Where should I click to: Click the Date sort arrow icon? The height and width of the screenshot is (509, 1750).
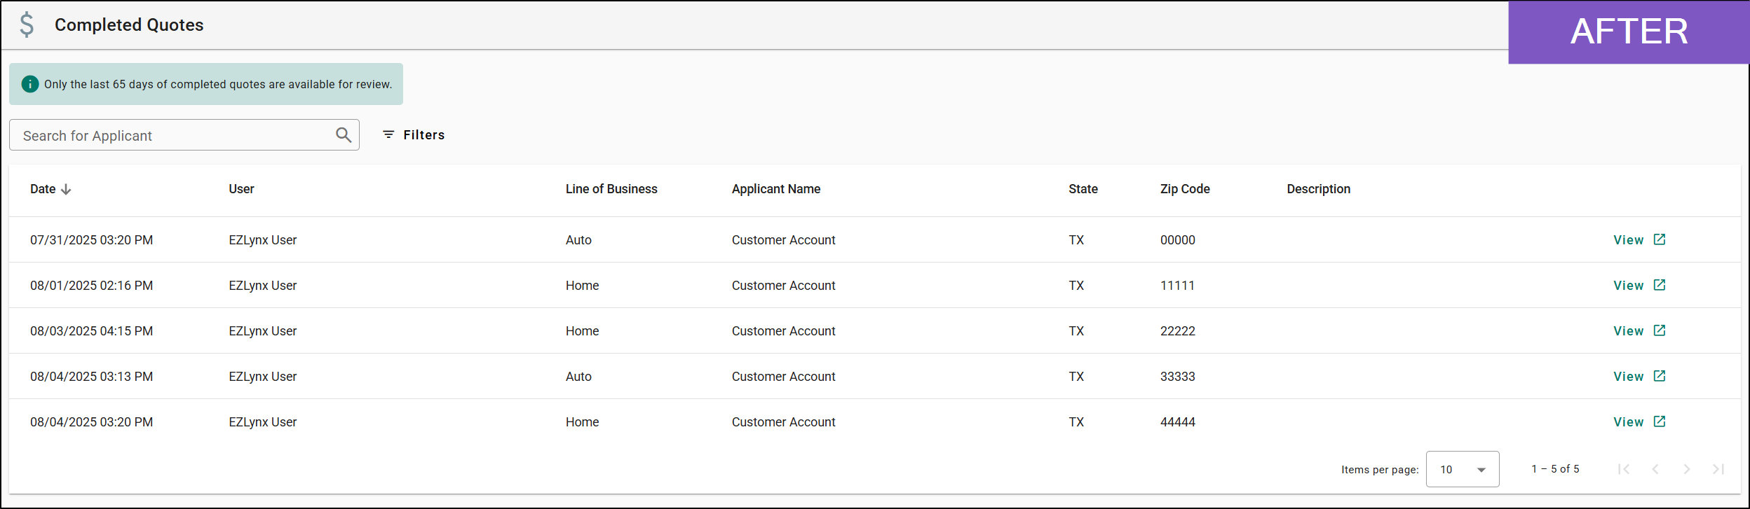66,189
